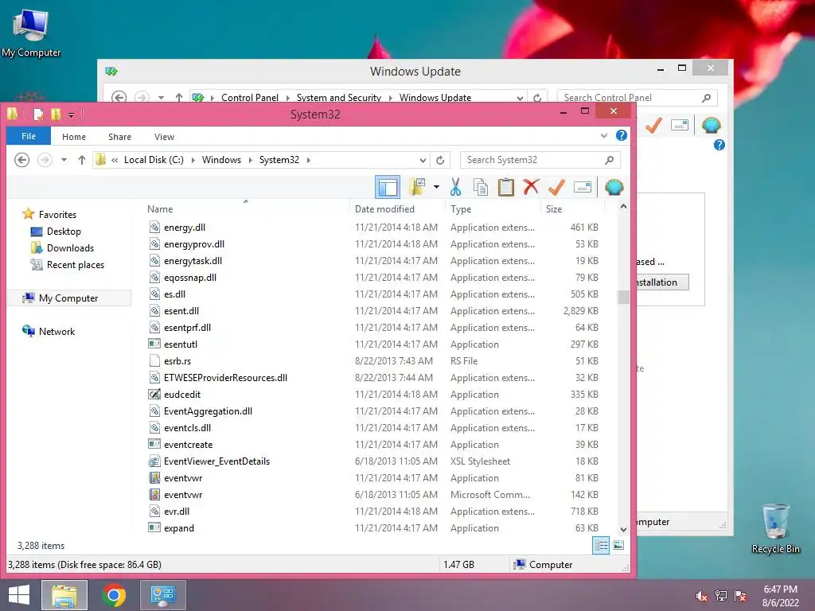Launch Google Chrome from the taskbar

[114, 595]
